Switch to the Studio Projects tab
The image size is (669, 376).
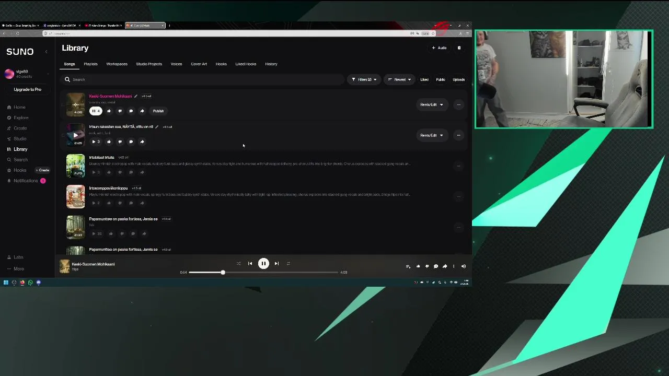pos(149,64)
